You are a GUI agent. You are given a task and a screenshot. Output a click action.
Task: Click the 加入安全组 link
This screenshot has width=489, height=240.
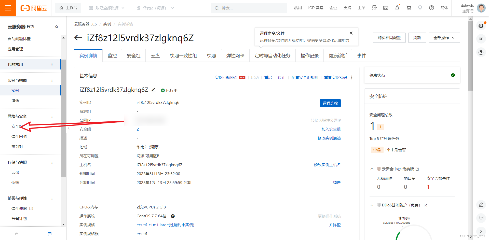coord(331,129)
